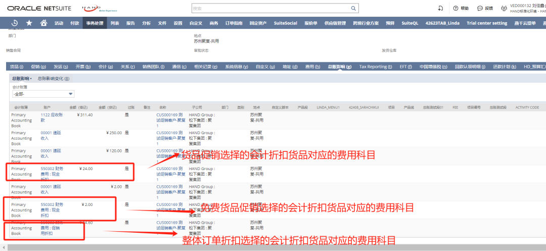
Task: Open the 42623TAB_Linda menu
Action: click(x=442, y=23)
